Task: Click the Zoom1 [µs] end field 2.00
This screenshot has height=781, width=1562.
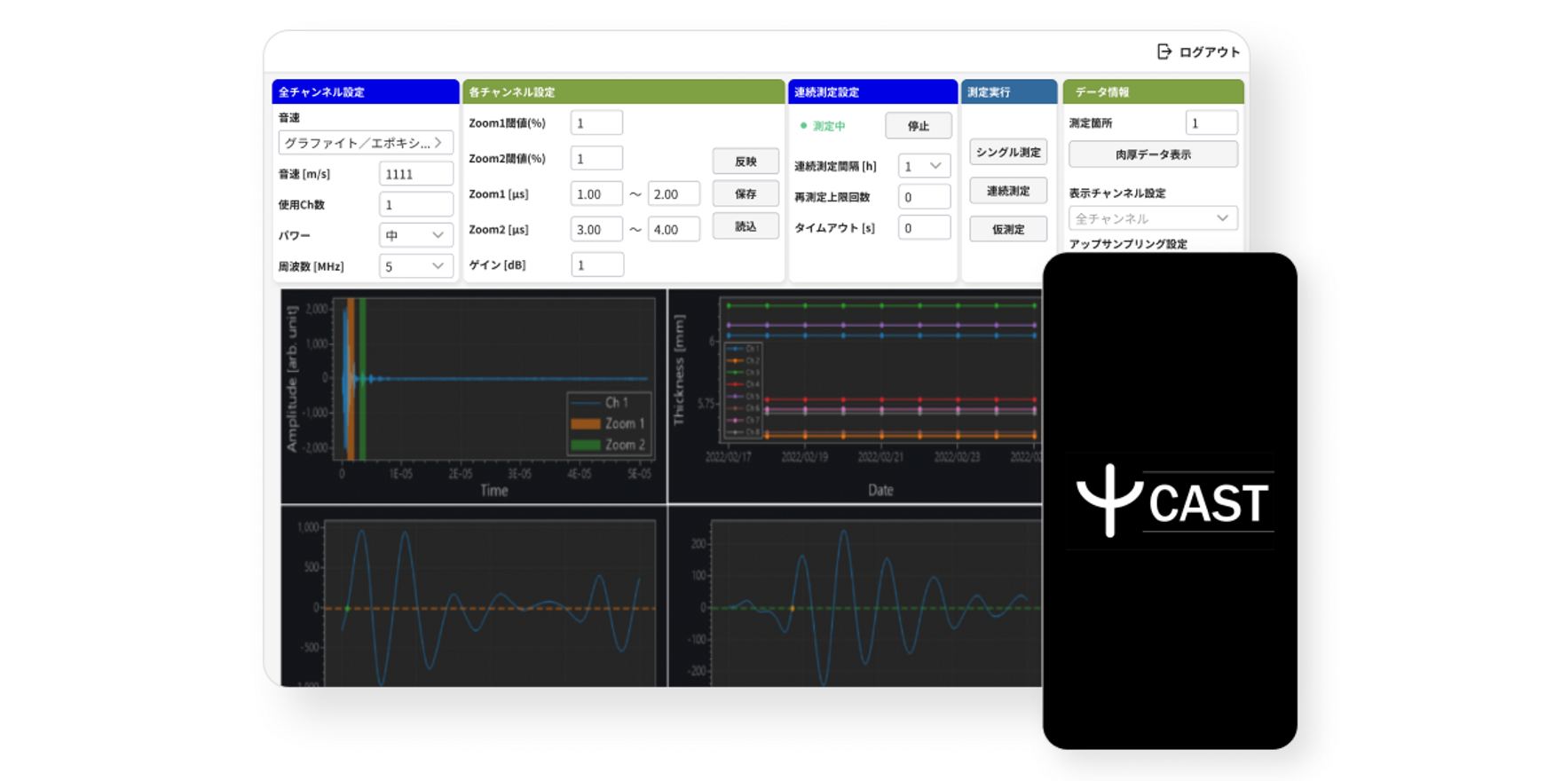Action: [674, 194]
